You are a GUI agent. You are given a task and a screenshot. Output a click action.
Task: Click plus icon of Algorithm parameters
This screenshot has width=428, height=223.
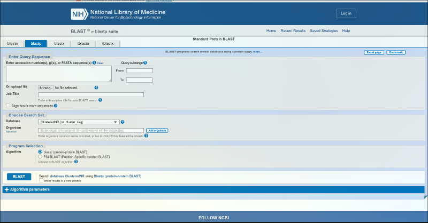click(7, 189)
